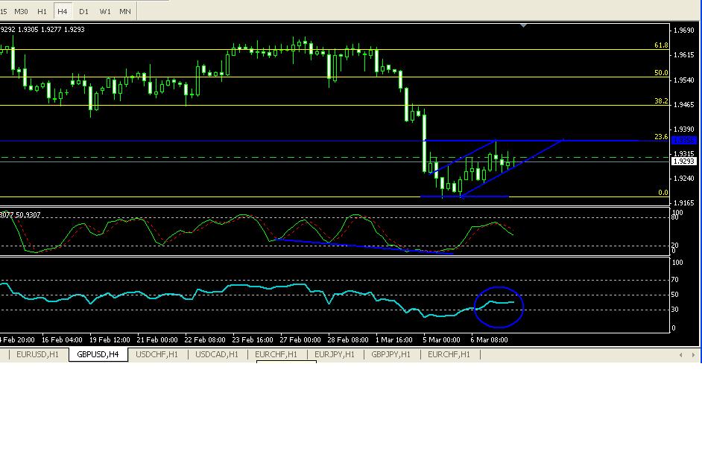This screenshot has width=702, height=451.
Task: Switch chart to D1 daily timeframe
Action: point(83,11)
